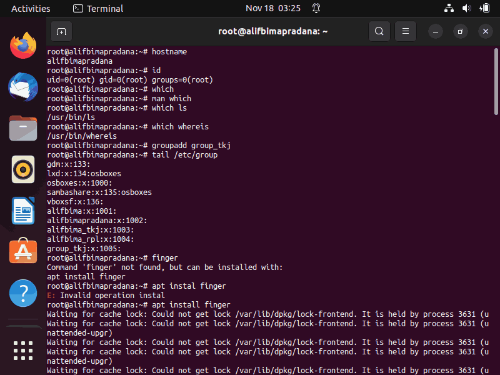Click the 'which whereis' command line
500x375 pixels.
coord(127,127)
